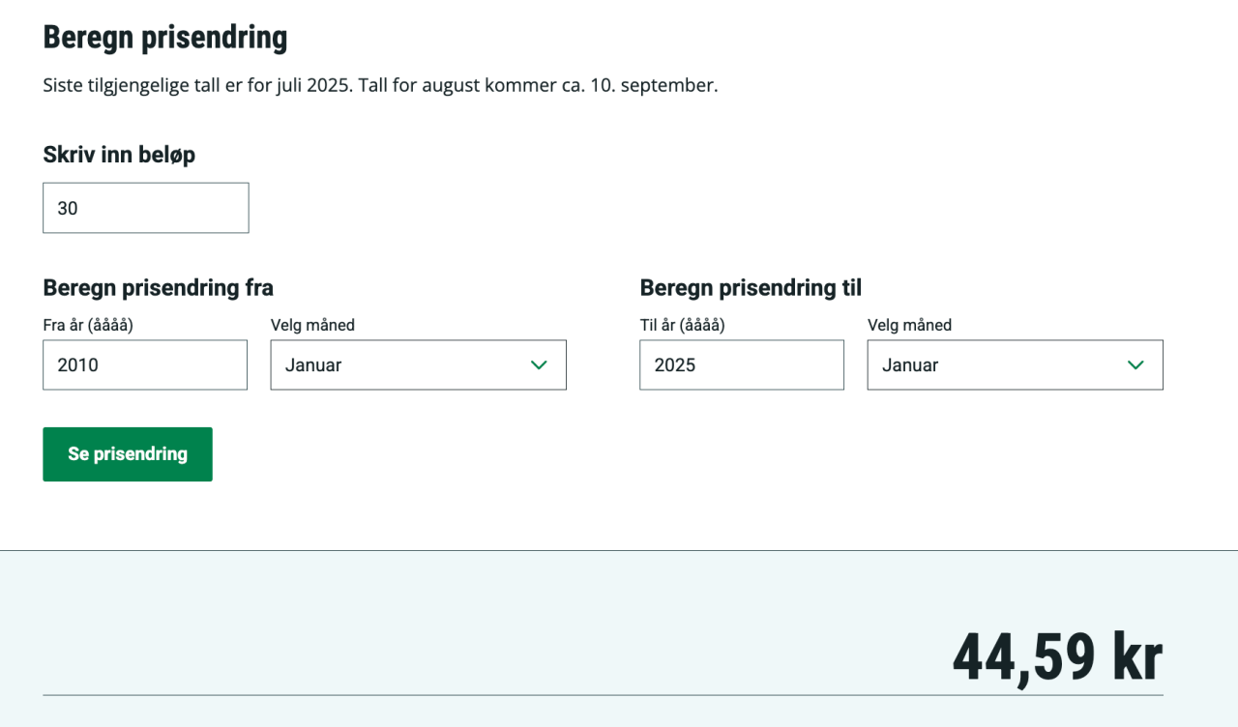
Task: Click the 'Skriv inn beløp' label
Action: click(119, 155)
